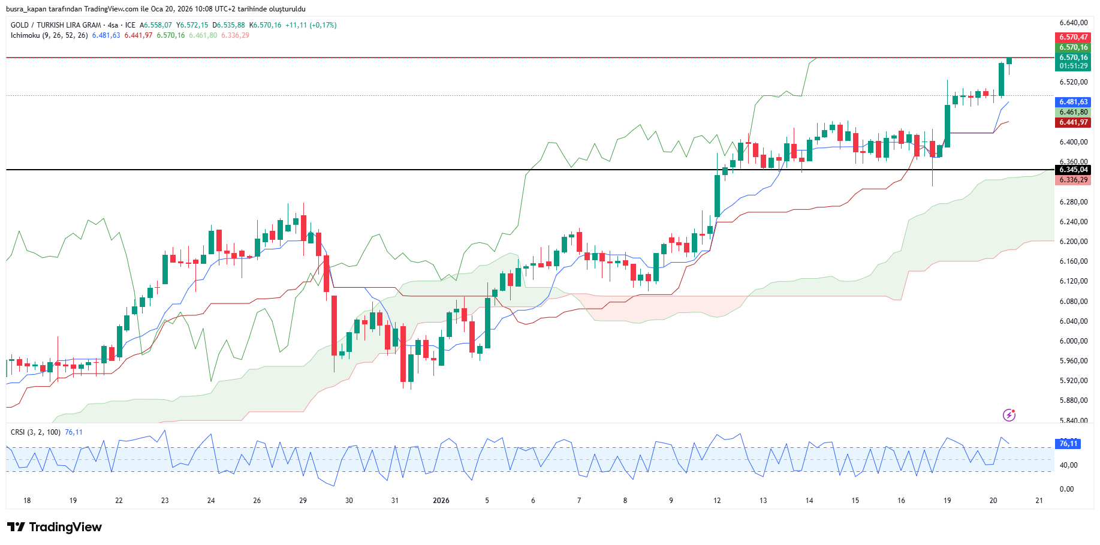Image resolution: width=1100 pixels, height=545 pixels.
Task: Click the 40,00 label on CRSI scale
Action: point(1068,465)
